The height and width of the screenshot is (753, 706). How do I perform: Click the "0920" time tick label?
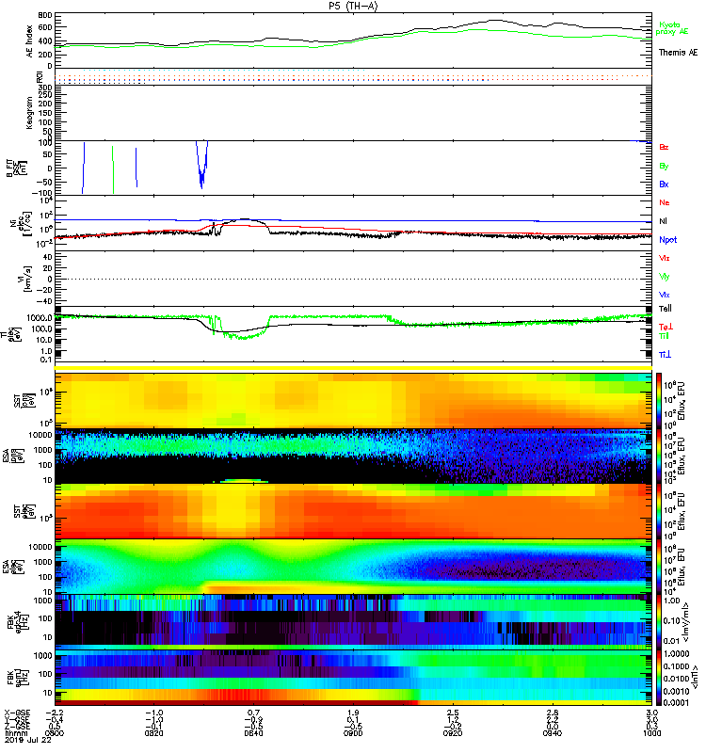(453, 733)
